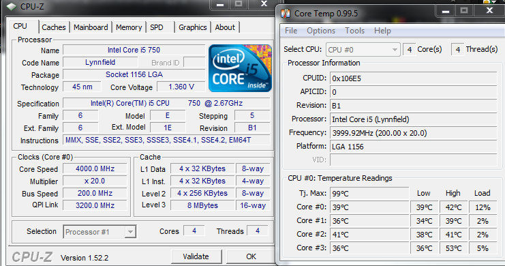Click the Ext. Model value '1E'

tap(168, 128)
